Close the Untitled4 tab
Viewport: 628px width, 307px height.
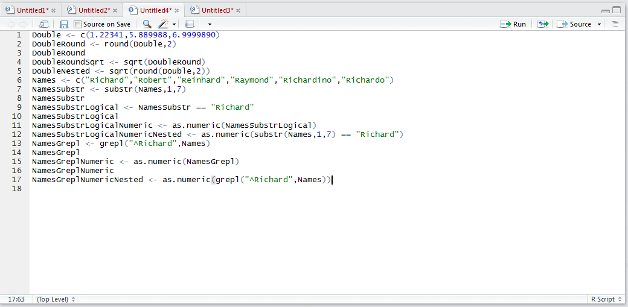coord(176,10)
